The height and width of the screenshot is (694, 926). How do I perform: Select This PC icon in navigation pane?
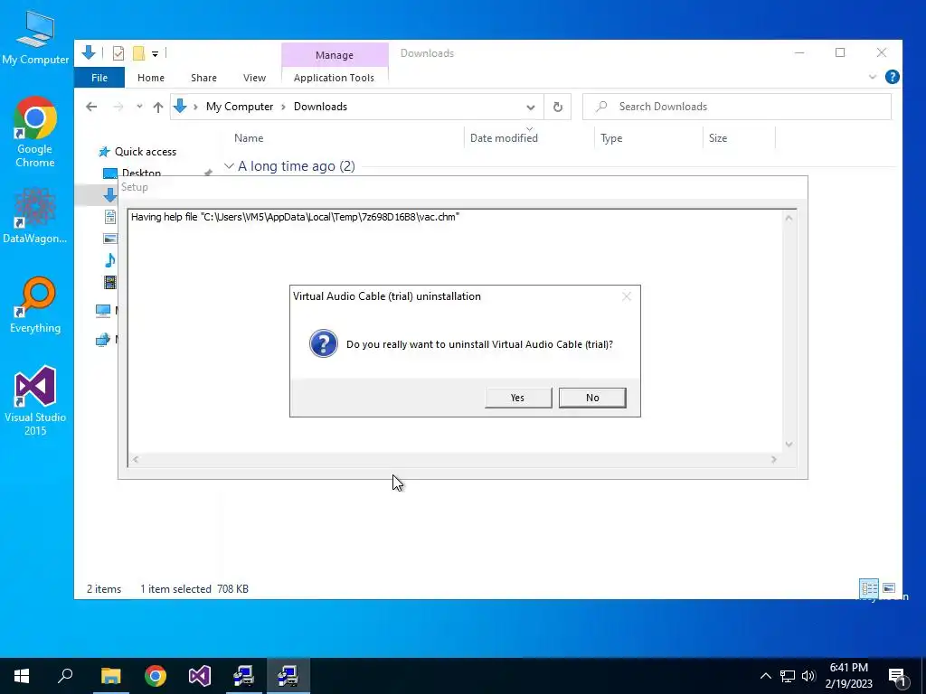pyautogui.click(x=103, y=311)
